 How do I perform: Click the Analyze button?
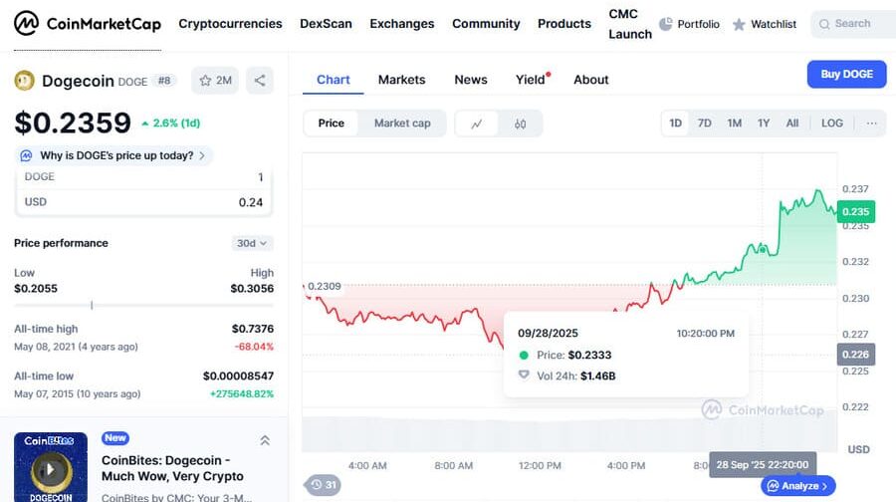(798, 485)
